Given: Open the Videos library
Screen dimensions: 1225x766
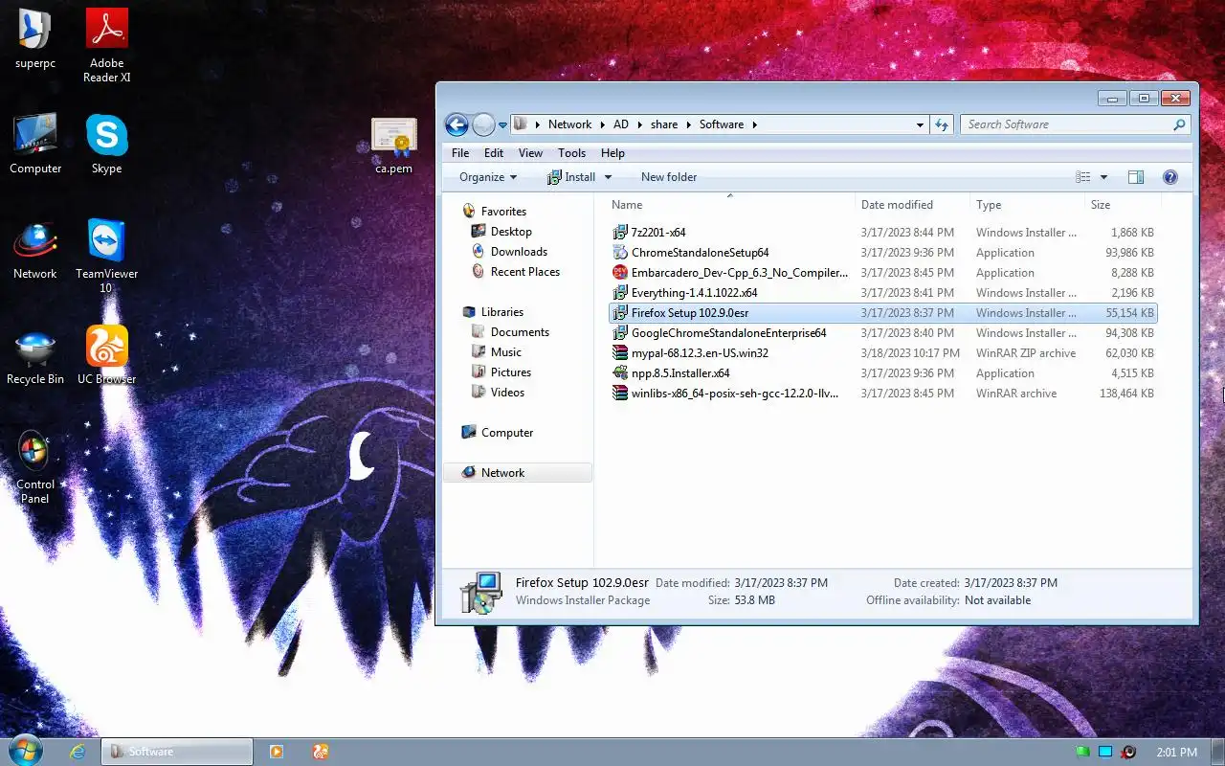Looking at the screenshot, I should [507, 393].
